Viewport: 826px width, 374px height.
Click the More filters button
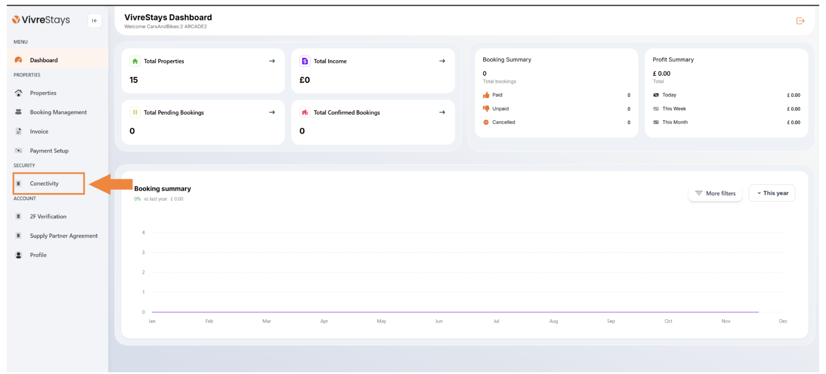point(715,193)
